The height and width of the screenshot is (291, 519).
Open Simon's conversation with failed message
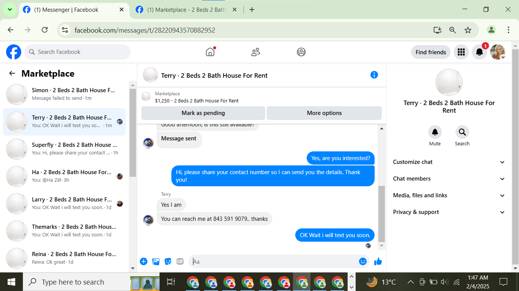[x=65, y=94]
